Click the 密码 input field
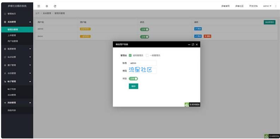The height and width of the screenshot is (139, 280). coord(143,71)
